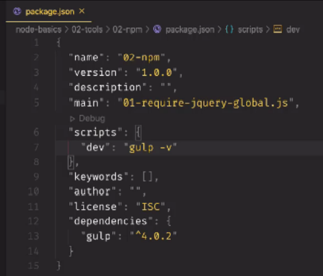The height and width of the screenshot is (276, 323).
Task: Click the curly braces scripts symbol icon
Action: (229, 29)
